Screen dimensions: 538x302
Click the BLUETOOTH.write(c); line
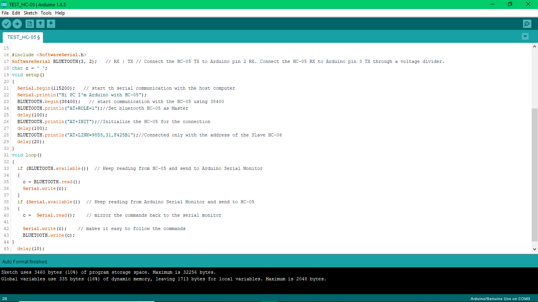(49, 236)
